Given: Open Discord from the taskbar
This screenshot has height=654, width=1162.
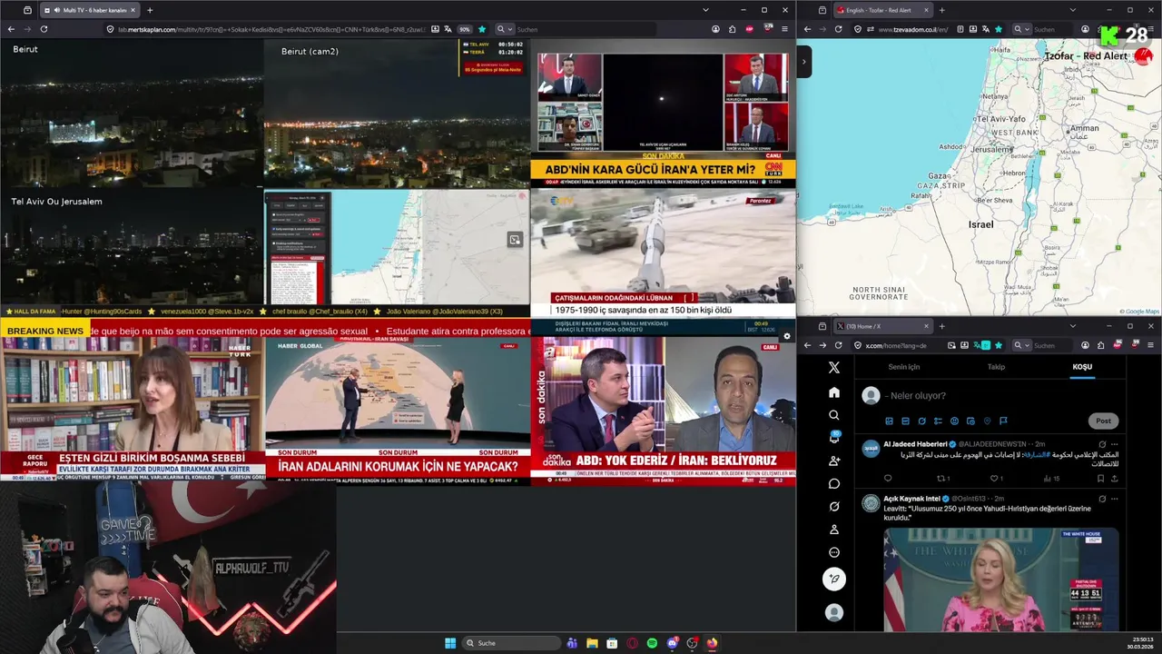Looking at the screenshot, I should coord(672,643).
